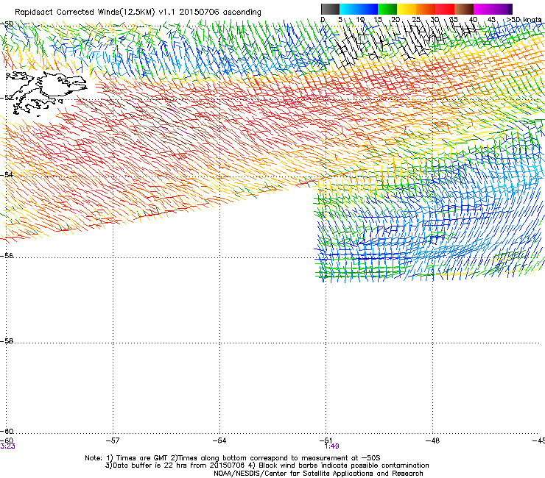
Task: Click the magenta 40-45 knots legend swatch
Action: coord(483,9)
